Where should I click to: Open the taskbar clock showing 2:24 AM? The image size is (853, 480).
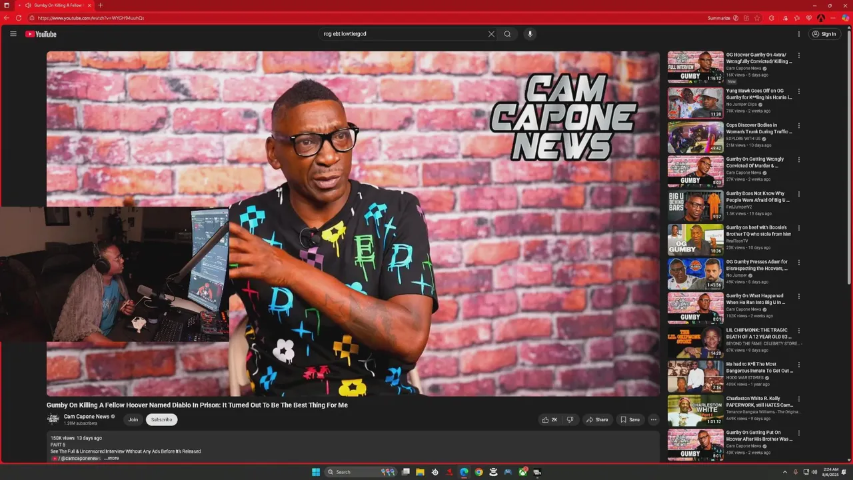pos(831,472)
